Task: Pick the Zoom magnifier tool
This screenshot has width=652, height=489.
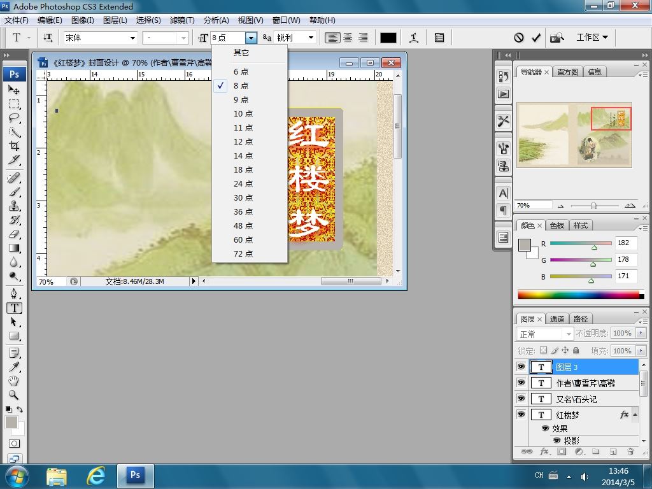Action: click(x=14, y=395)
